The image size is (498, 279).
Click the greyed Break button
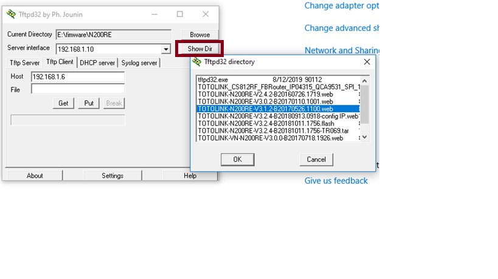coord(114,103)
